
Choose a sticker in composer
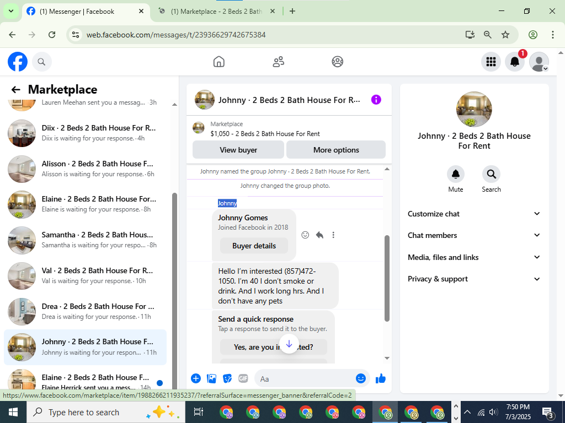point(227,378)
